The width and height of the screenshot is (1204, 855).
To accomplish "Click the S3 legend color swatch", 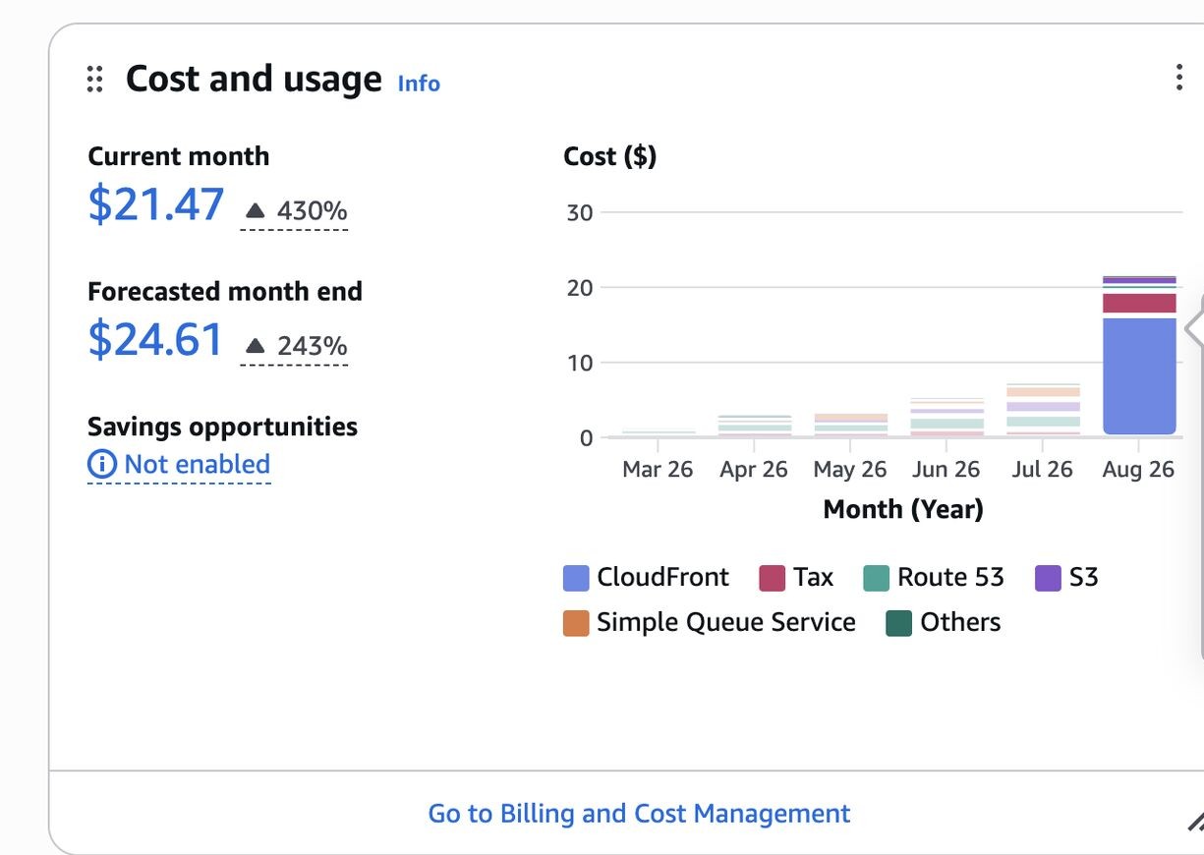I will click(1048, 578).
